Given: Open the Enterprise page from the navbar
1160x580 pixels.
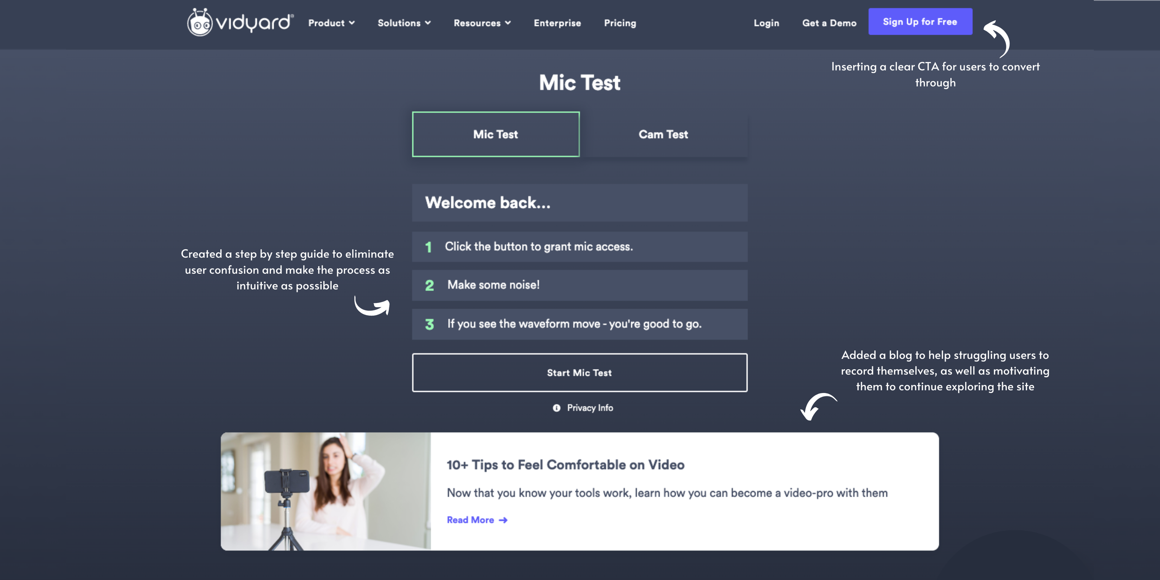Looking at the screenshot, I should pyautogui.click(x=557, y=23).
